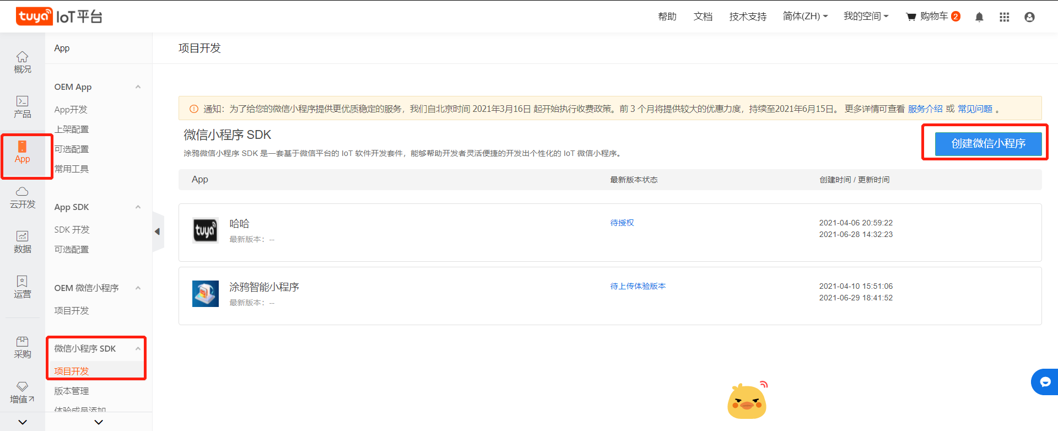Collapse the OEM 微信小程序 section
The image size is (1058, 431).
click(138, 288)
